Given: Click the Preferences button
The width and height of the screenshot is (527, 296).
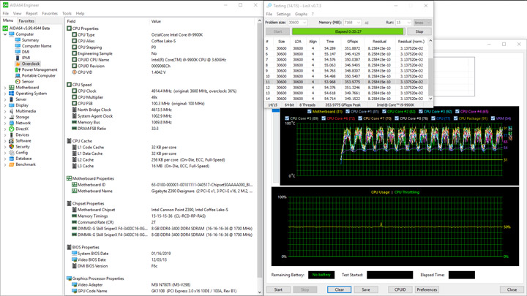Looking at the screenshot, I should coord(427,289).
